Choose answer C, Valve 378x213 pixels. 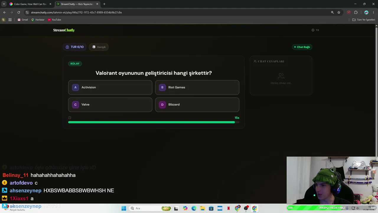[x=110, y=105]
